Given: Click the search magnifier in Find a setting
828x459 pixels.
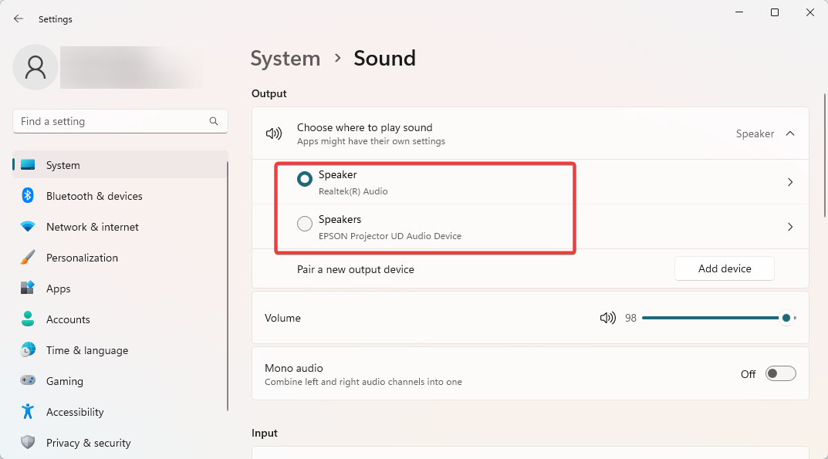Looking at the screenshot, I should 213,121.
